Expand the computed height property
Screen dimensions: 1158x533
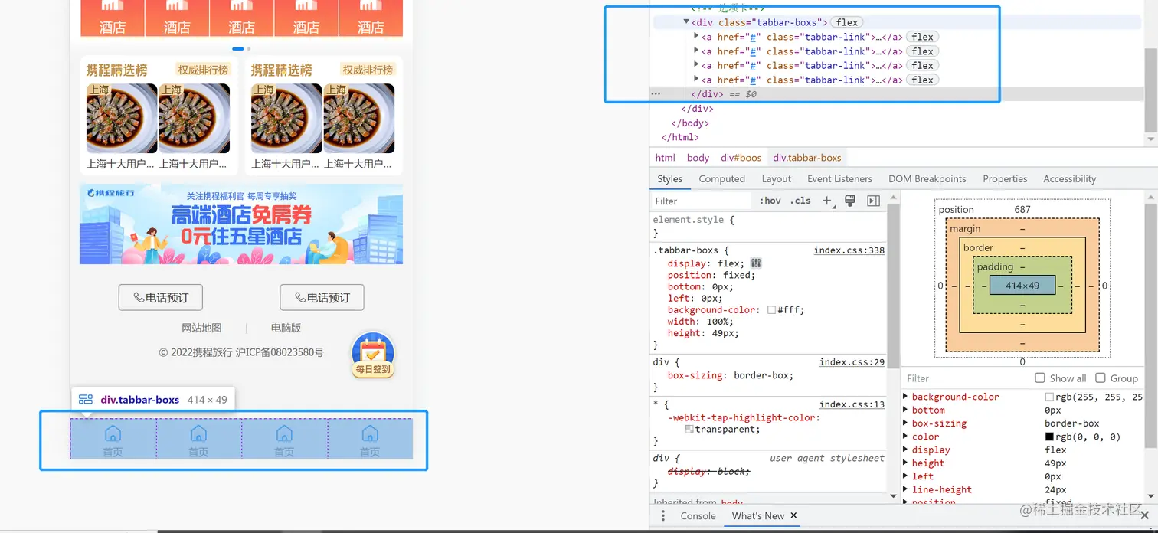[x=906, y=463]
